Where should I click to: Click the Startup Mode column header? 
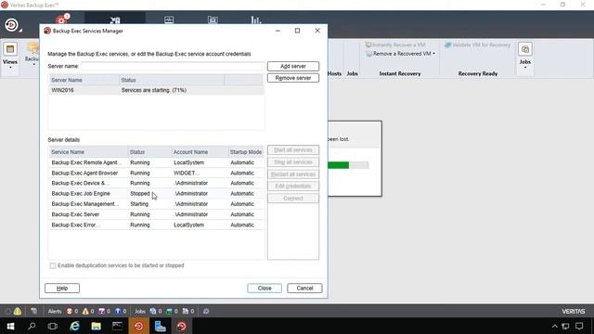coord(245,152)
